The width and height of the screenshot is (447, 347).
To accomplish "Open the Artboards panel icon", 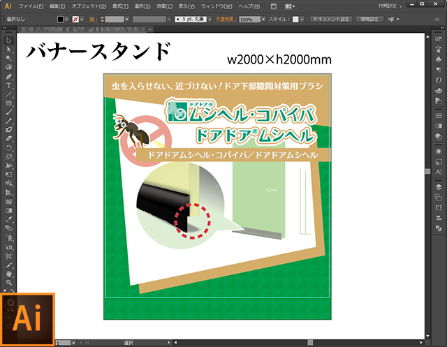I will click(x=439, y=197).
